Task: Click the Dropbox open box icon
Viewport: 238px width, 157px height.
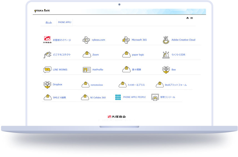Action: coord(47,85)
